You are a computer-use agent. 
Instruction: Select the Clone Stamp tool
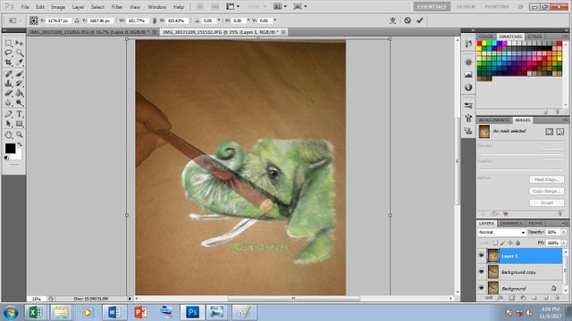(8, 83)
